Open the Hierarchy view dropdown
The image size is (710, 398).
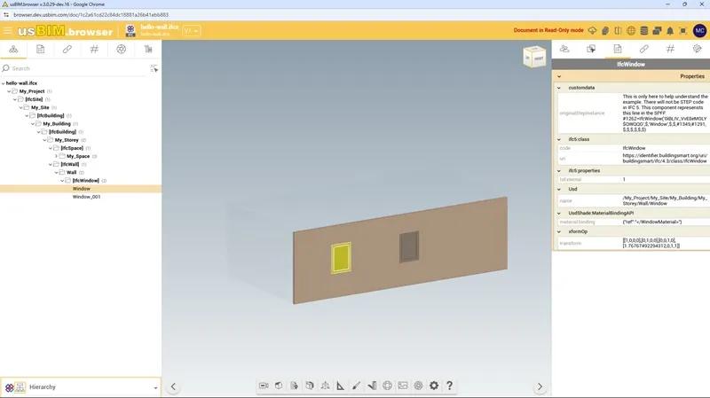click(x=81, y=387)
